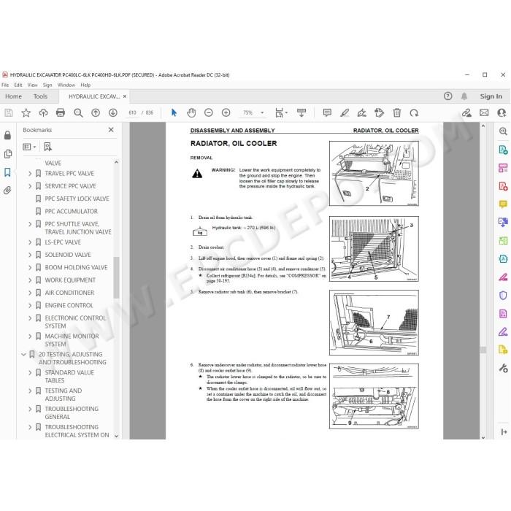
Task: Close the Bookmarks panel
Action: point(111,130)
